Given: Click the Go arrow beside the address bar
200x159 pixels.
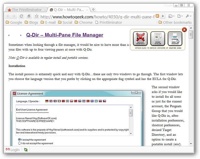Looking at the screenshot, I should (163, 16).
